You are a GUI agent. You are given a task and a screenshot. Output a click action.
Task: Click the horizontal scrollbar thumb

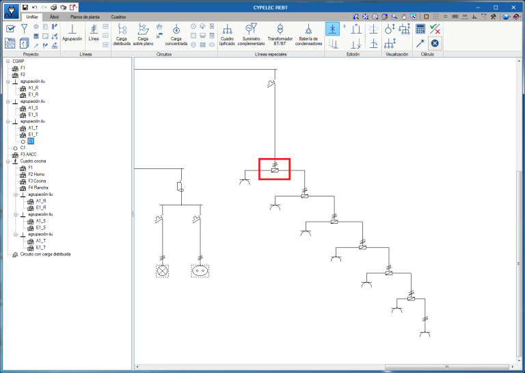tap(446, 367)
